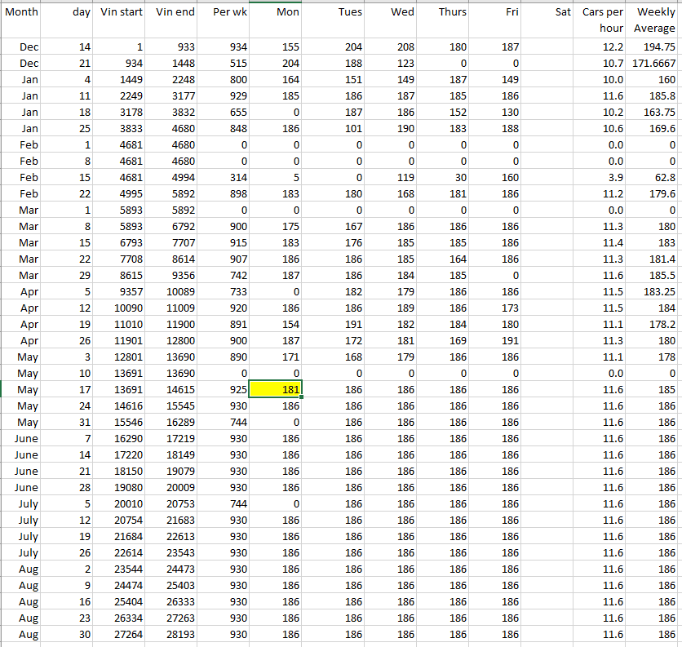This screenshot has height=647, width=682.
Task: Select the Per wk cell showing 314
Action: pos(226,177)
